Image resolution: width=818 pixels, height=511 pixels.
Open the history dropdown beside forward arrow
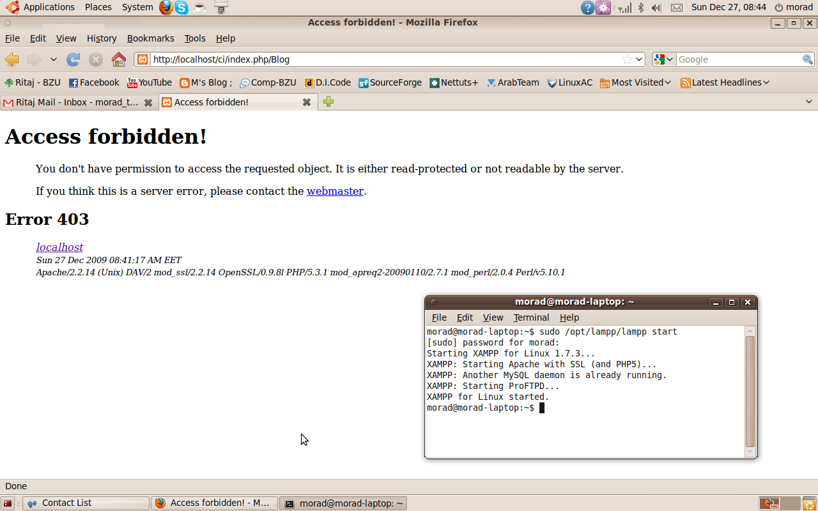point(54,59)
